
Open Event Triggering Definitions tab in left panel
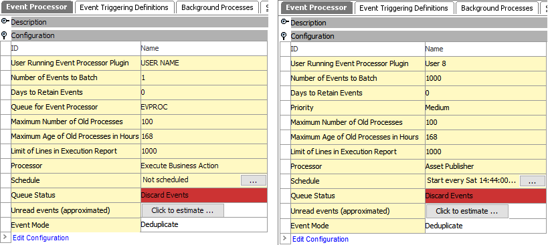124,7
